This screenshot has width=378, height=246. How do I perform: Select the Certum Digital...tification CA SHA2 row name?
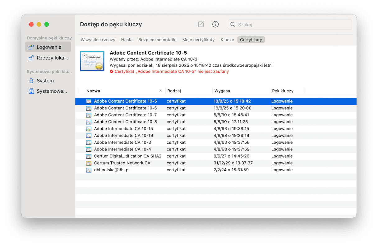coord(128,156)
